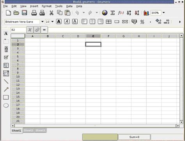Align text left
The image size is (185, 141).
[x=84, y=21]
